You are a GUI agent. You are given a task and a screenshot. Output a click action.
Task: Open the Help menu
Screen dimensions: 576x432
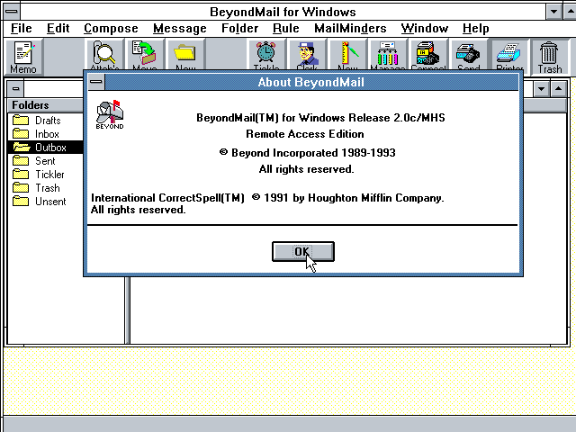point(476,28)
